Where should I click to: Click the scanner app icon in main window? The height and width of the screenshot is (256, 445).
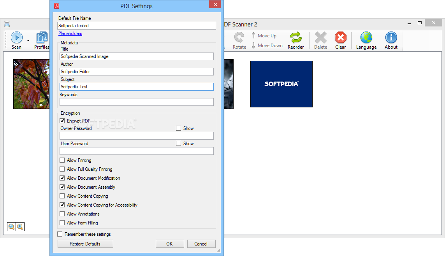[x=7, y=25]
